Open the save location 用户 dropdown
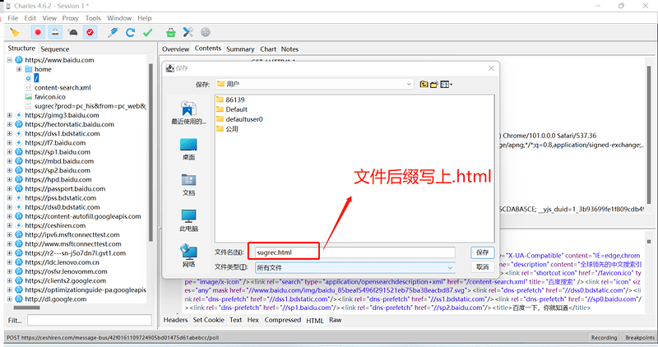 coord(314,84)
